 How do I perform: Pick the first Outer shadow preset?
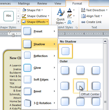tap(65, 70)
